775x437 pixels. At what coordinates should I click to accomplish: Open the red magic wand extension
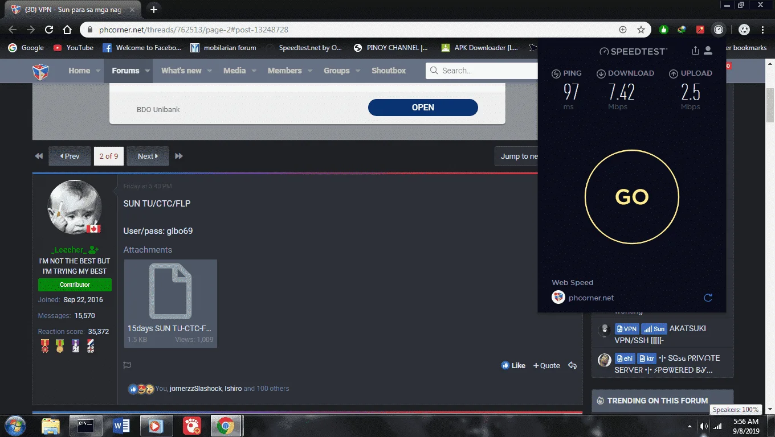pos(700,30)
